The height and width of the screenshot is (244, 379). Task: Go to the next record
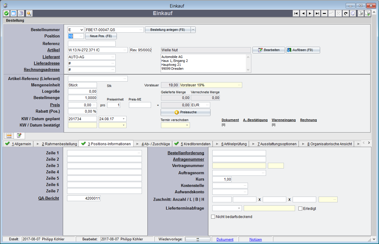(x=310, y=13)
